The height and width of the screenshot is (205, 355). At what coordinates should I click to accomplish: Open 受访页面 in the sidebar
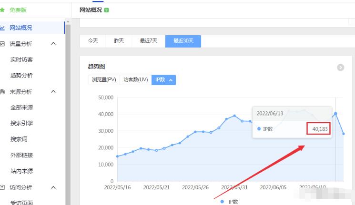click(21, 202)
